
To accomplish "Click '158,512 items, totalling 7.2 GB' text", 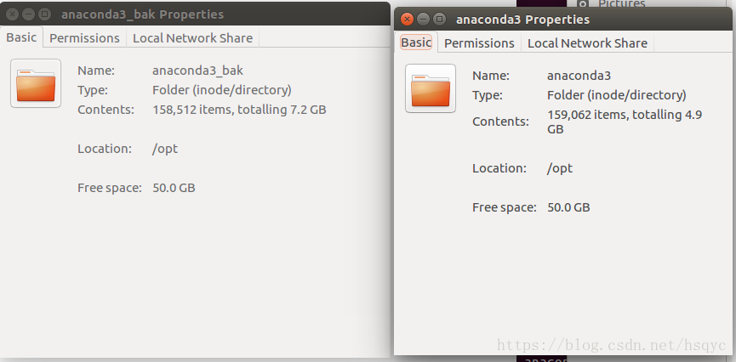I will [x=239, y=110].
